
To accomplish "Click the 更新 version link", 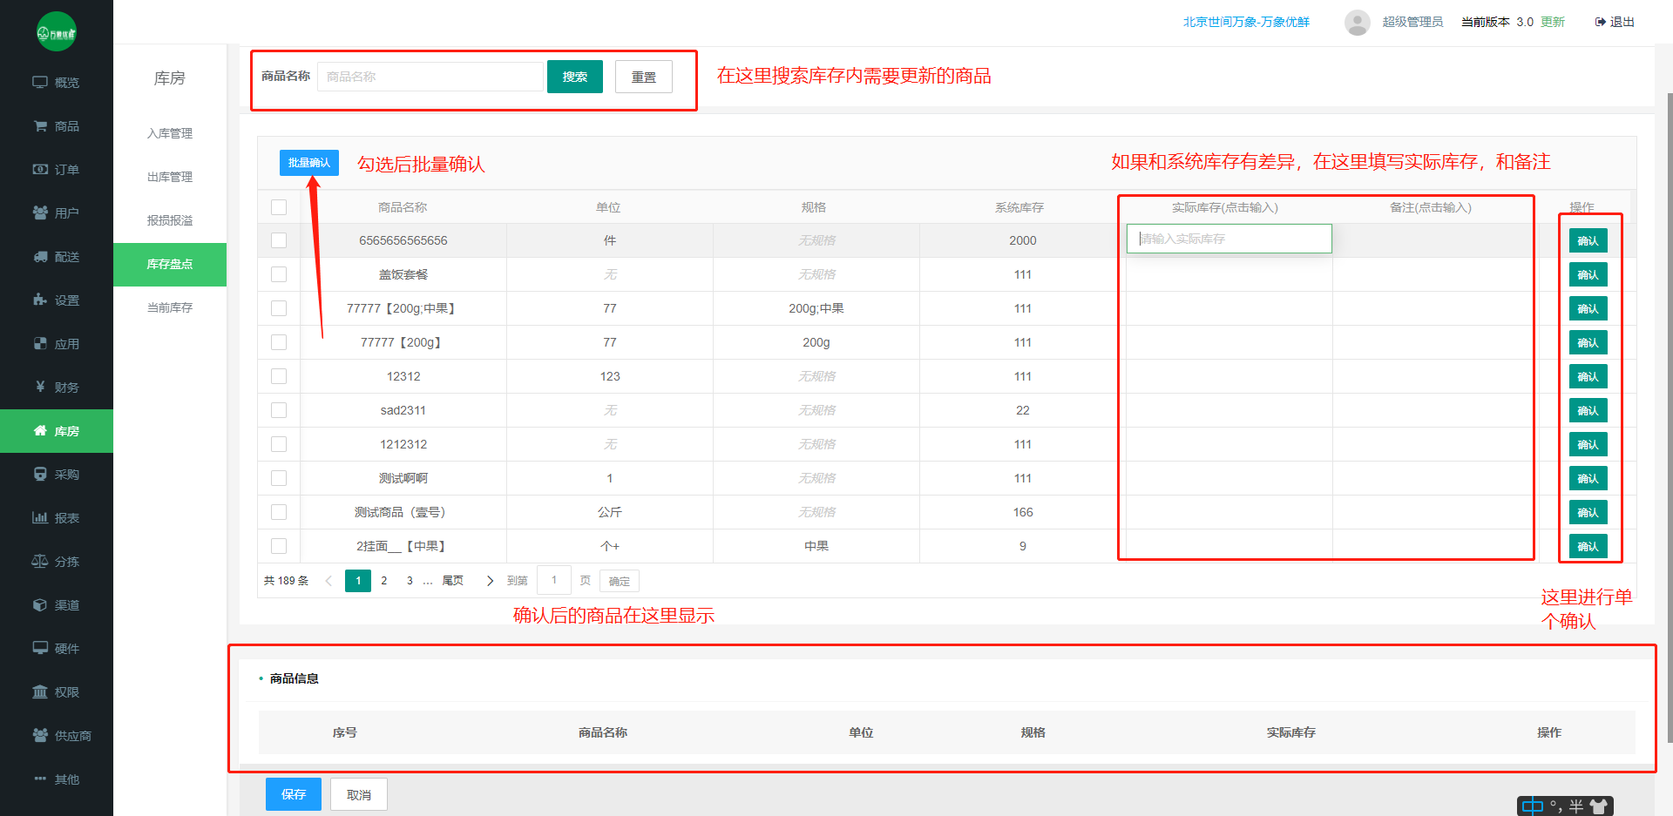I will coord(1553,22).
